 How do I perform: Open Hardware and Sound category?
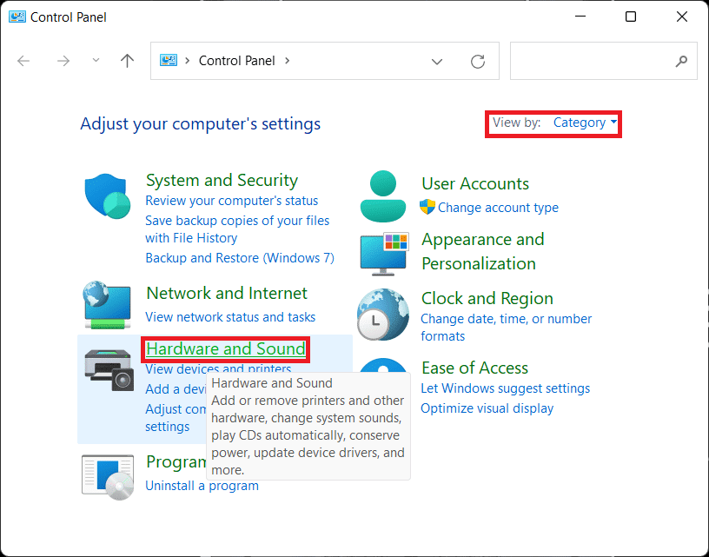[226, 349]
